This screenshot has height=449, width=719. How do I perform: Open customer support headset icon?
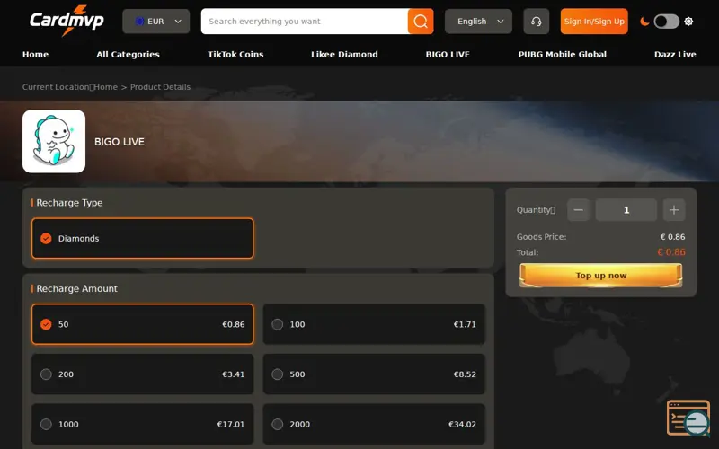click(536, 21)
